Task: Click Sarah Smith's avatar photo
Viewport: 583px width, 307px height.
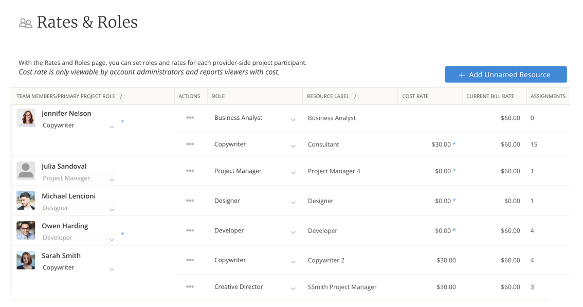Action: (26, 260)
